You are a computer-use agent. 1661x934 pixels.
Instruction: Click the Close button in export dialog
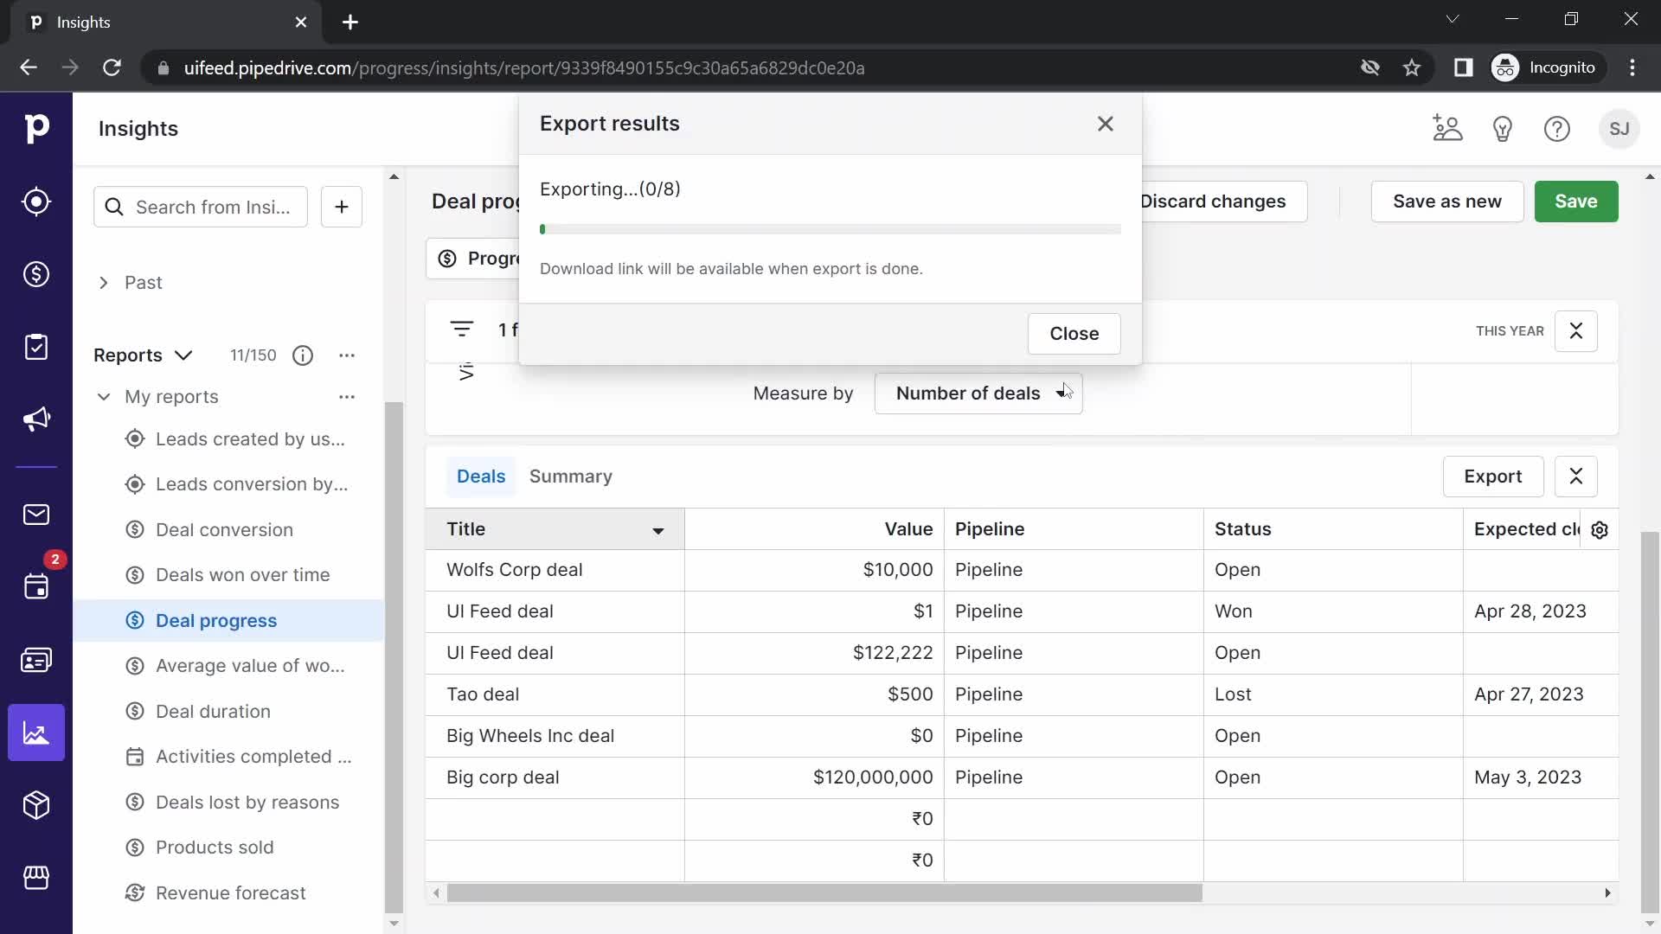coord(1074,333)
